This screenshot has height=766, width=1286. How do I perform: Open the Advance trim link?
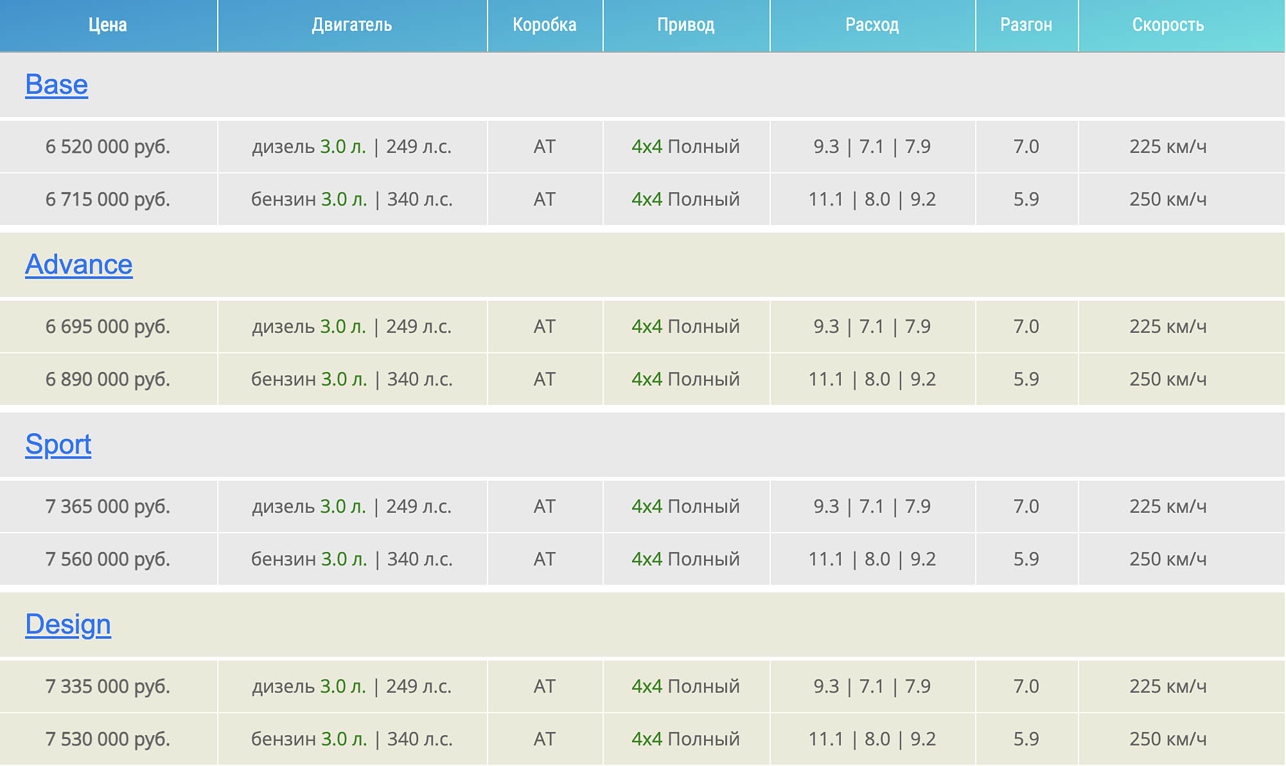pos(78,265)
